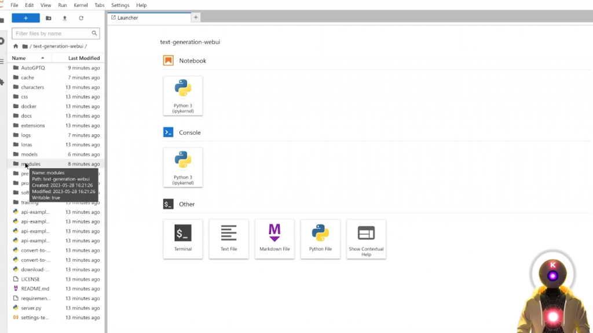Select the css folder
The width and height of the screenshot is (593, 333).
click(x=55, y=97)
